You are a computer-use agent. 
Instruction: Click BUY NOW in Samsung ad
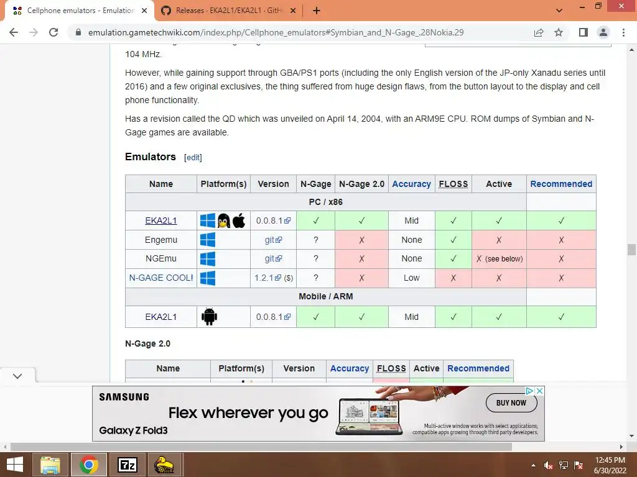click(x=511, y=402)
